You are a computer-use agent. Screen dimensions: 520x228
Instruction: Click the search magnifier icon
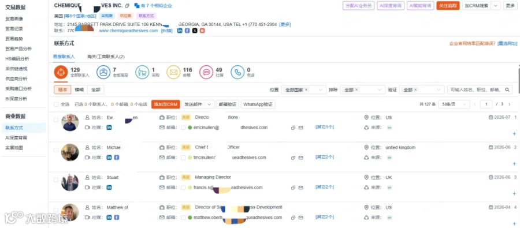point(507,89)
